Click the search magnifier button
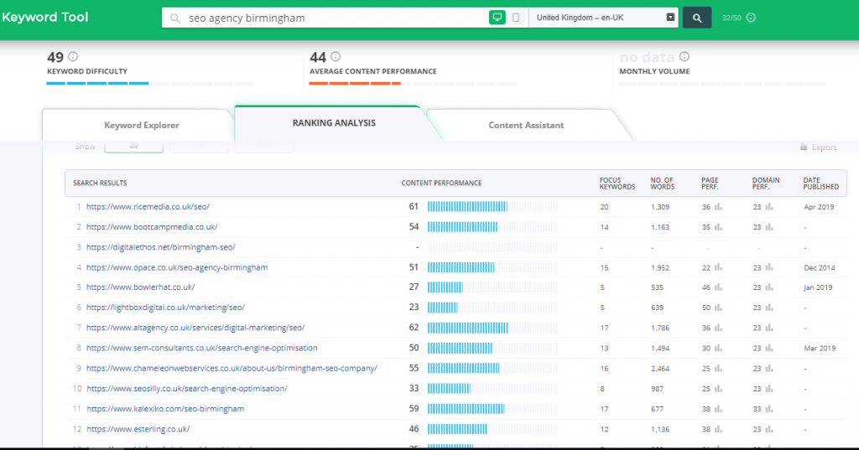Image resolution: width=859 pixels, height=450 pixels. [696, 18]
